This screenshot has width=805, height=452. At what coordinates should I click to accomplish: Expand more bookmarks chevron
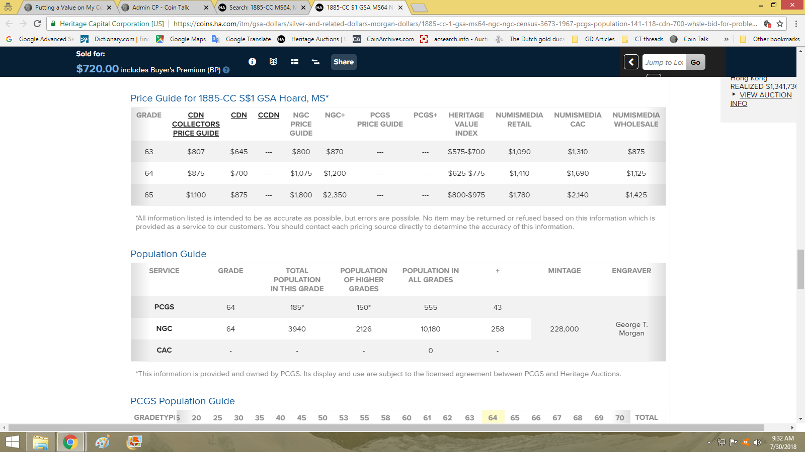(726, 39)
